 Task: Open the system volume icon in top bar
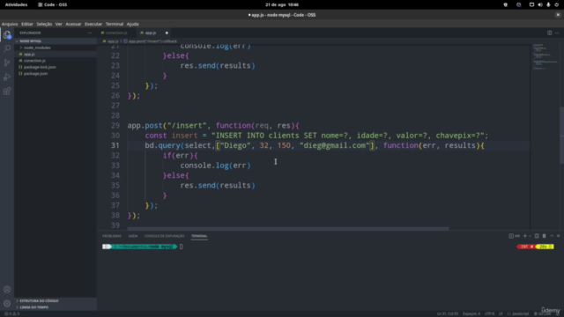(x=540, y=4)
